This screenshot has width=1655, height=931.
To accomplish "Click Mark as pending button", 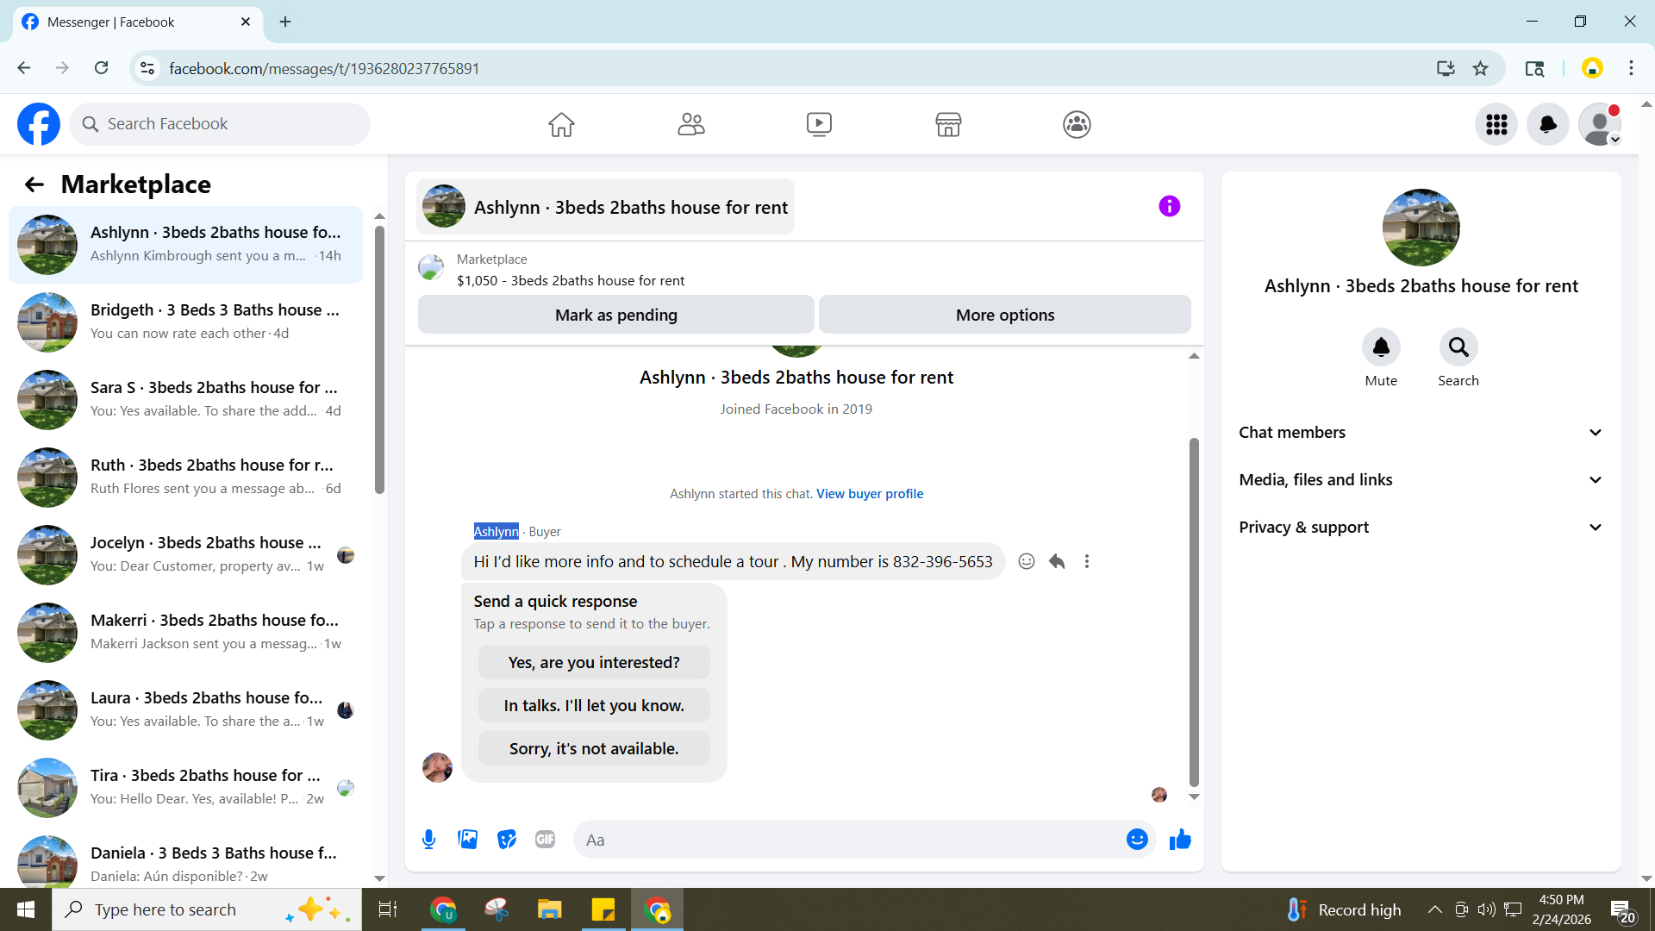I will tap(615, 315).
